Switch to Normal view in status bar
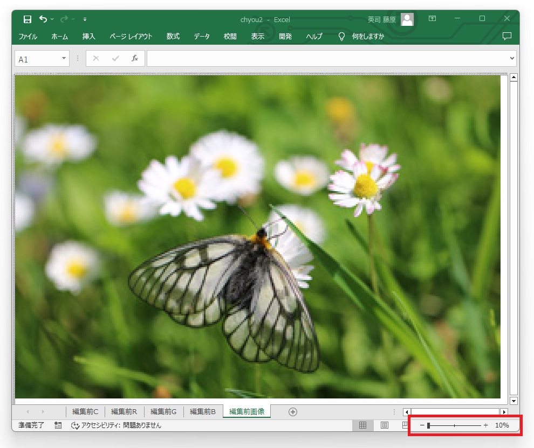 (362, 425)
